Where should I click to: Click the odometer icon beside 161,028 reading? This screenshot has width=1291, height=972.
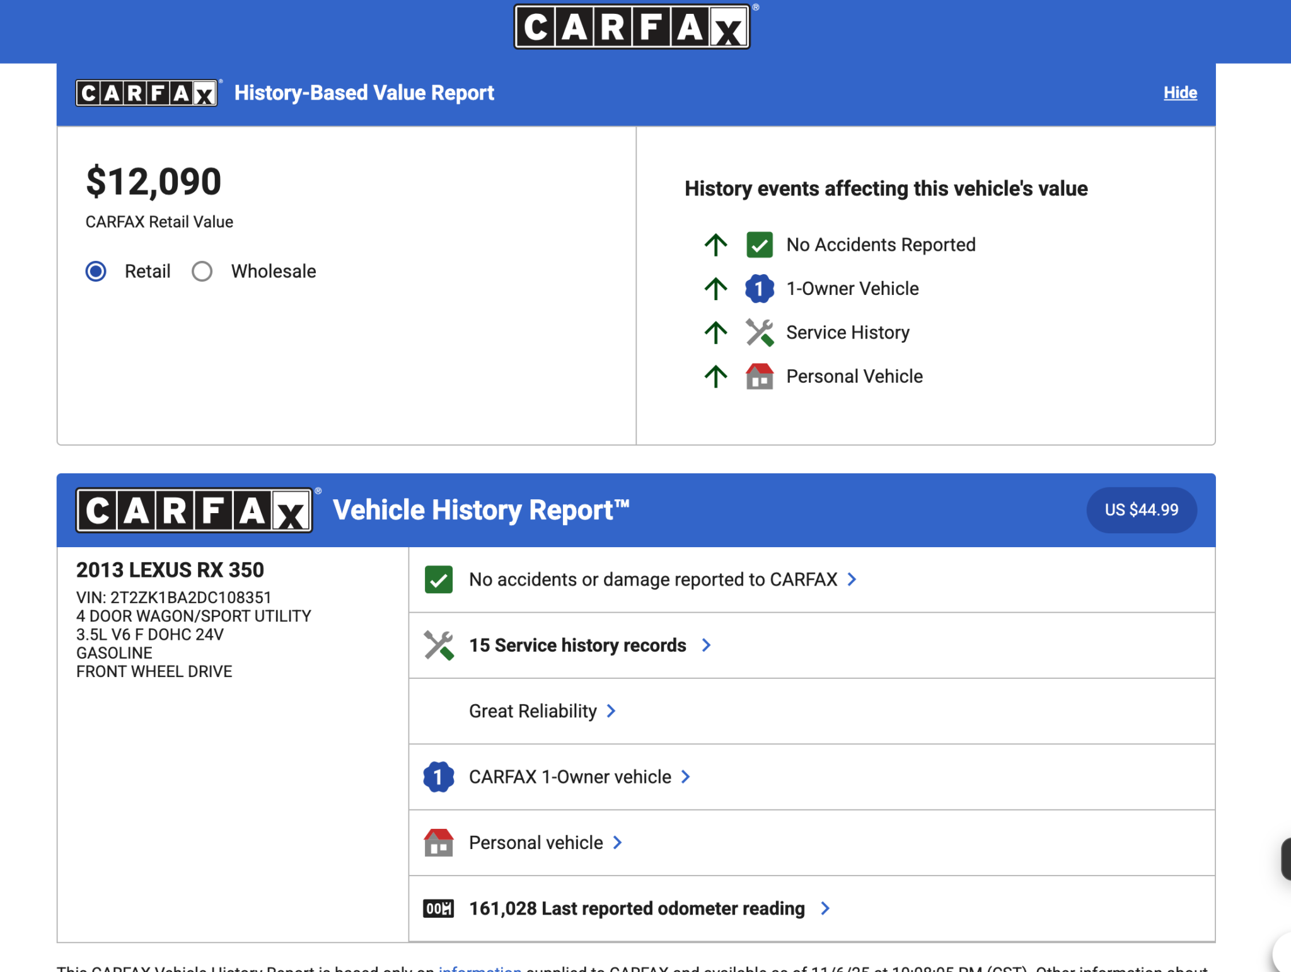pos(438,908)
